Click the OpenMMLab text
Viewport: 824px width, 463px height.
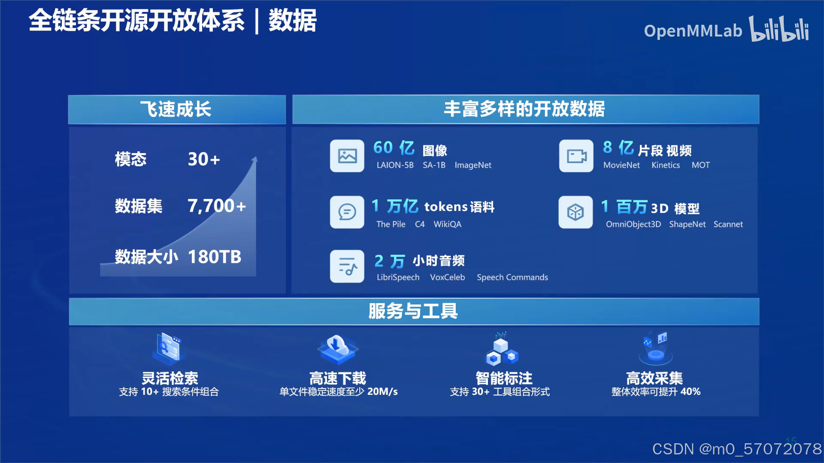pos(692,31)
